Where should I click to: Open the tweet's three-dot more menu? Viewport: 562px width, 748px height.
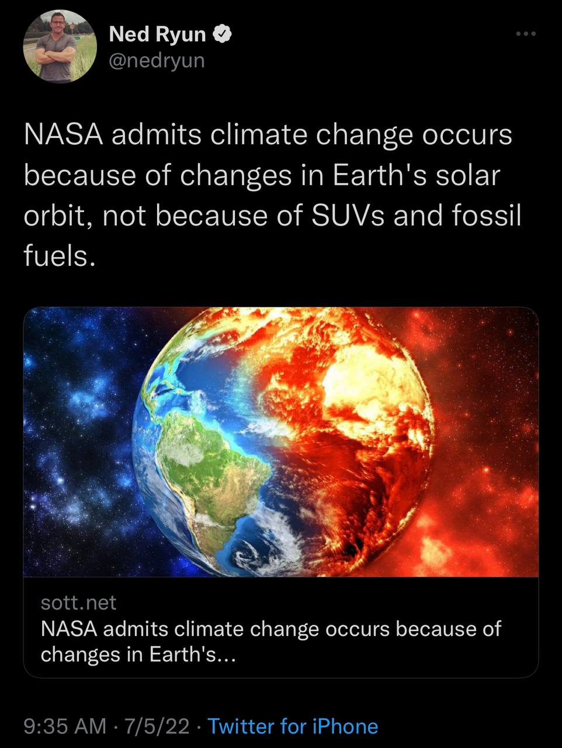click(x=526, y=34)
